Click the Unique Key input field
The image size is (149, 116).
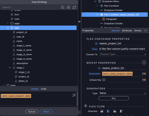tap(124, 80)
